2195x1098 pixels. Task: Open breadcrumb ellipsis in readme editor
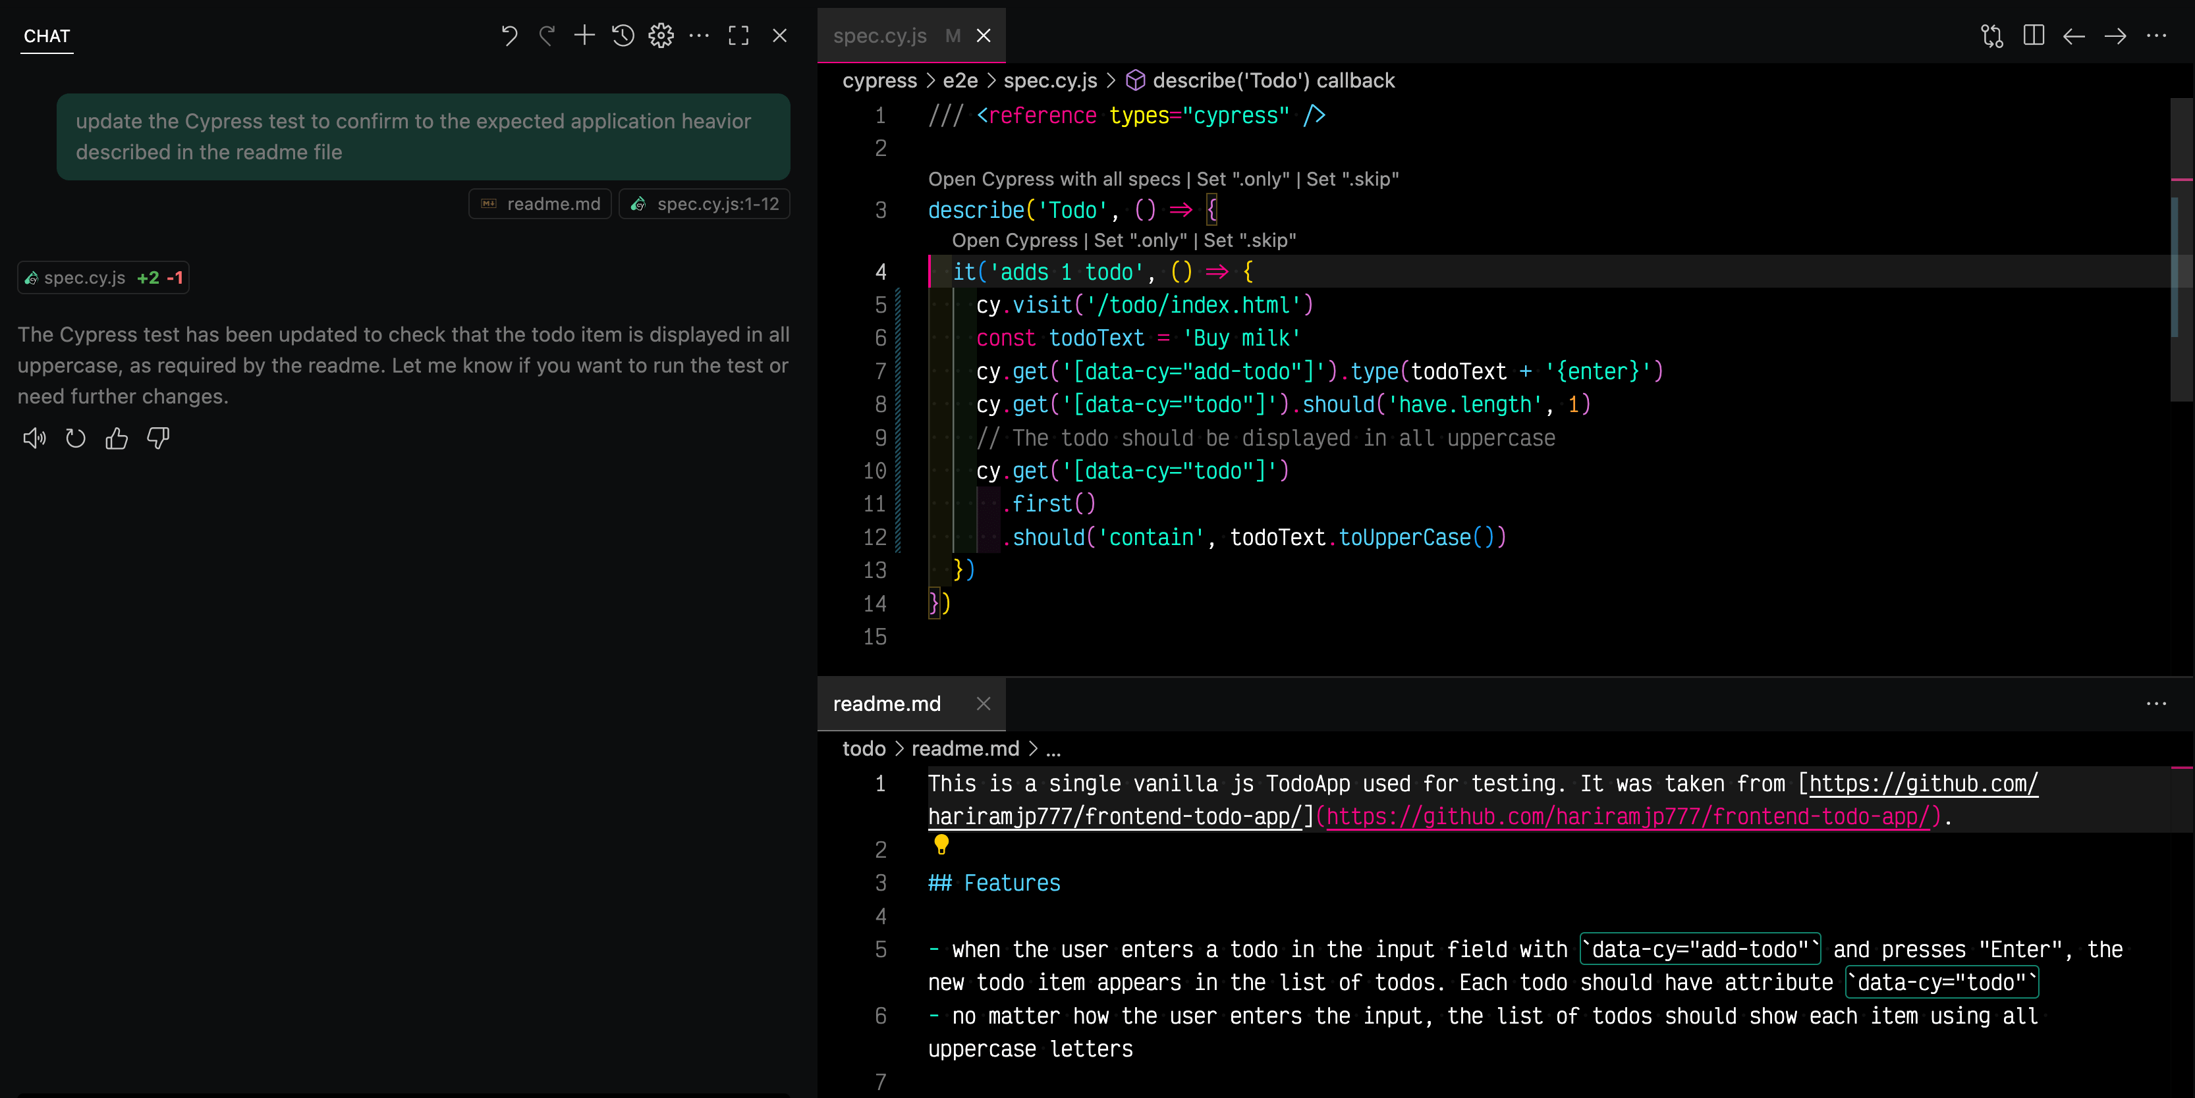pos(1053,749)
